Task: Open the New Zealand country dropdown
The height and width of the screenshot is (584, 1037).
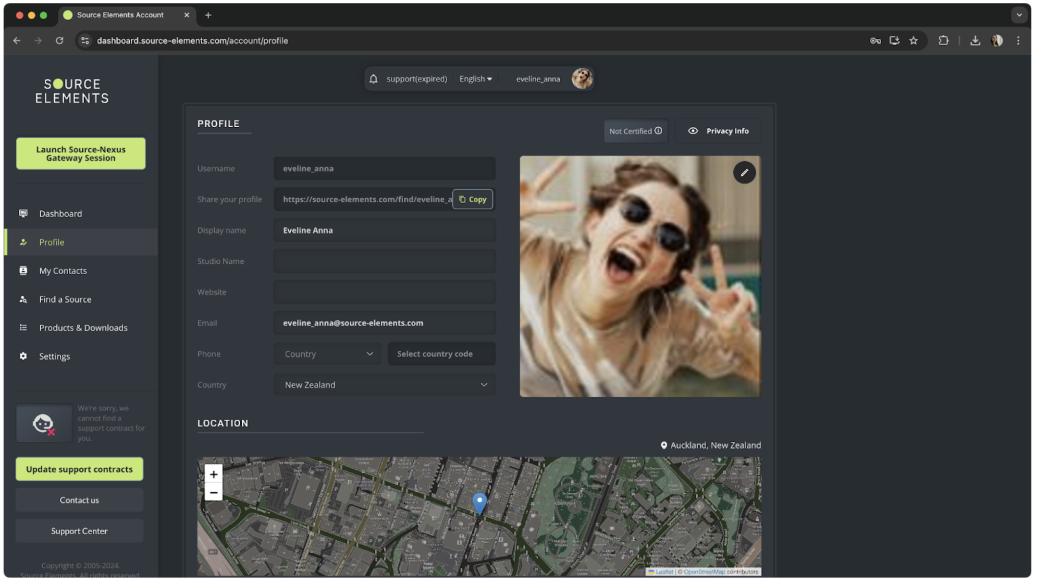Action: point(384,385)
